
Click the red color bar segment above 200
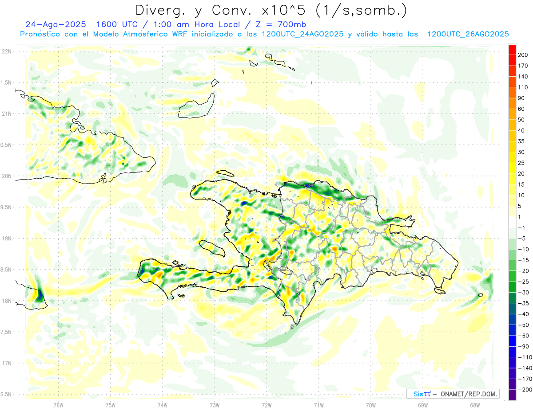click(x=512, y=50)
